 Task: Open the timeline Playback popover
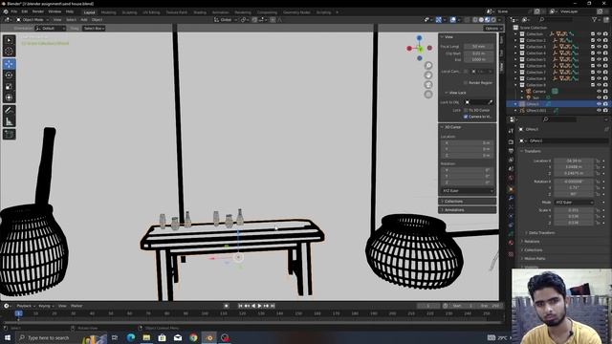[26, 306]
